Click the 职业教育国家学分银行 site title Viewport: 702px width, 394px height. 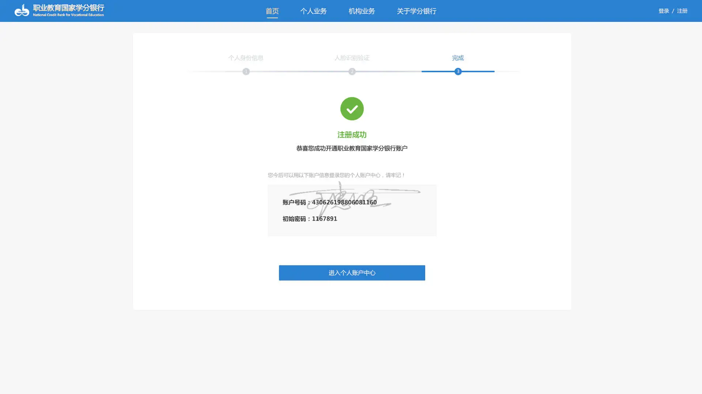pos(68,8)
